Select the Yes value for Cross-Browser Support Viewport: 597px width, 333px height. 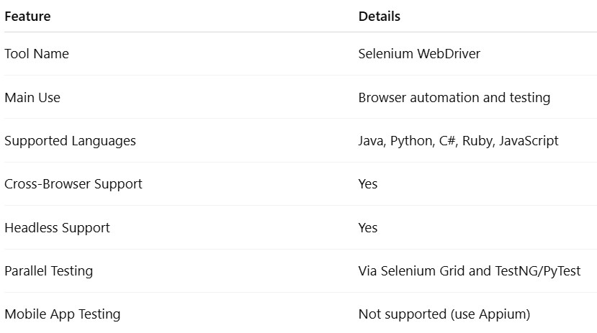pos(368,184)
